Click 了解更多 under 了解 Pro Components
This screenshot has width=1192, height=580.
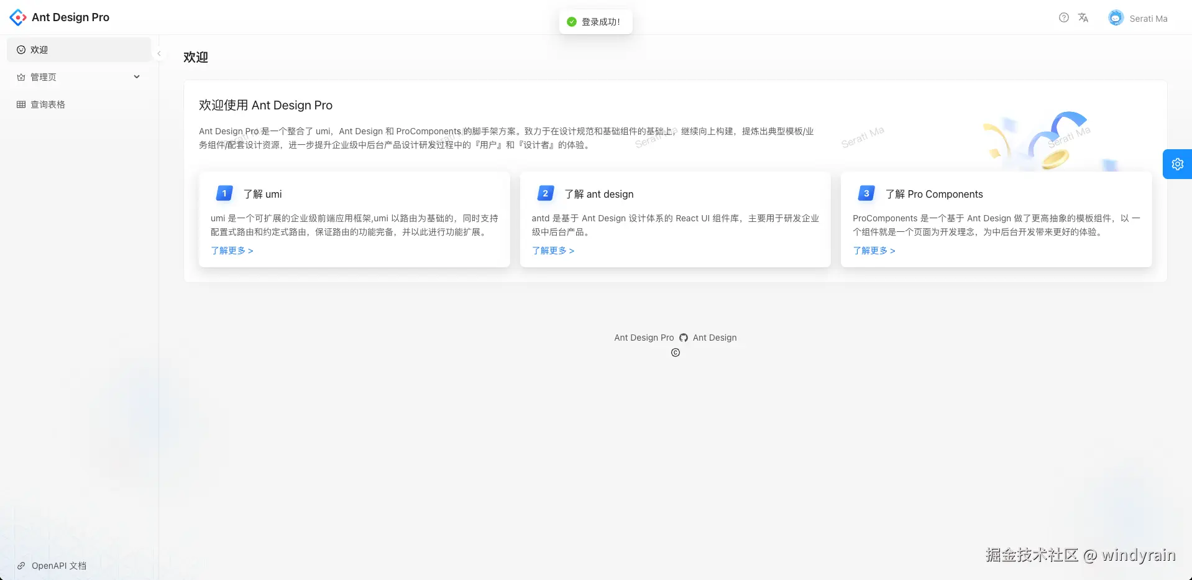874,251
